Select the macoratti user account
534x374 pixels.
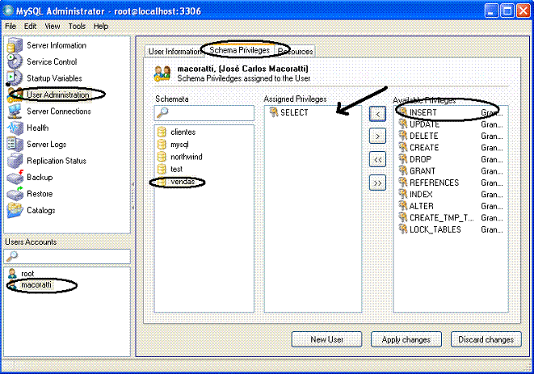coord(36,285)
